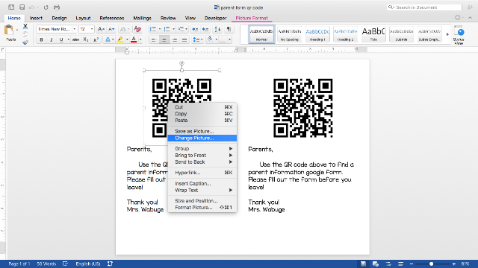The width and height of the screenshot is (478, 268).
Task: Show paragraph marks pilcrow icon
Action: click(x=229, y=29)
